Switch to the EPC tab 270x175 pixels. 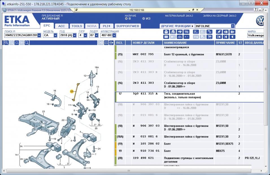pyautogui.click(x=47, y=26)
